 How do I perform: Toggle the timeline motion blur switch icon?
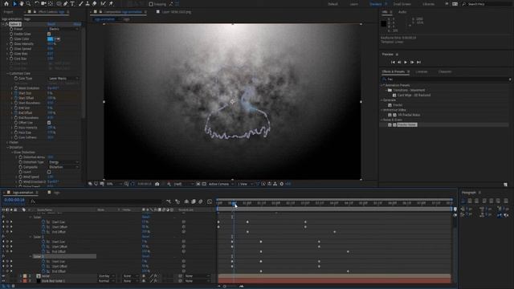coord(201,201)
